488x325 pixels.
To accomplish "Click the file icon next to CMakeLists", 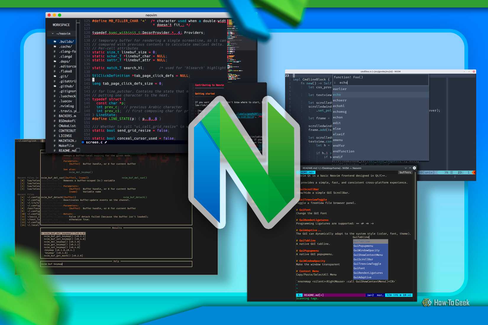I will click(54, 126).
